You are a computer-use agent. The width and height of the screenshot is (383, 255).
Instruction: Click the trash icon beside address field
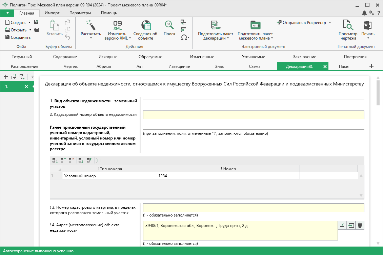[x=360, y=226]
